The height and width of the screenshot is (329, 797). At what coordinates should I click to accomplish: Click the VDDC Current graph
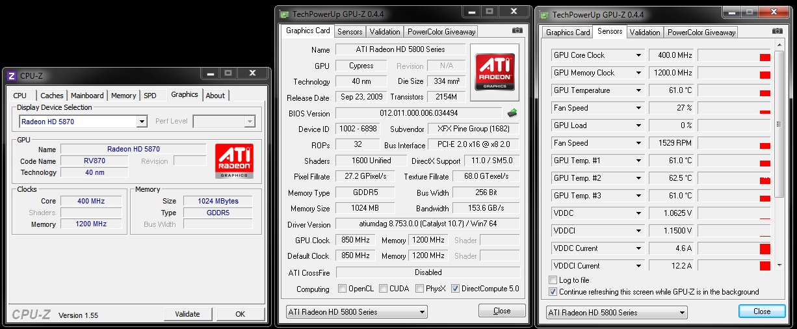(735, 248)
